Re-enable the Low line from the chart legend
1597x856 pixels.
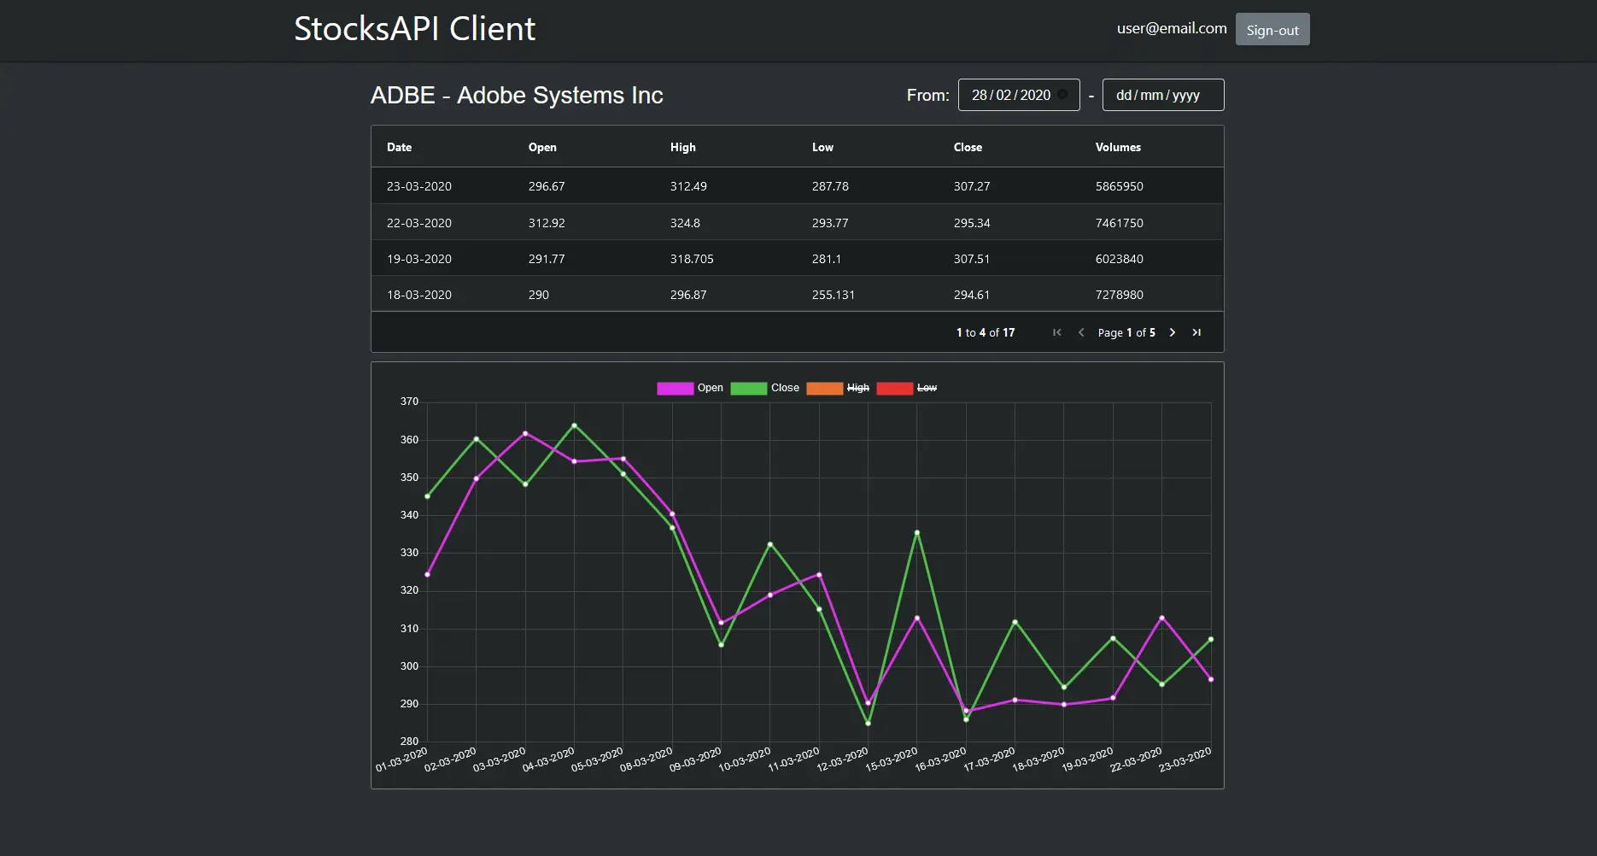927,388
